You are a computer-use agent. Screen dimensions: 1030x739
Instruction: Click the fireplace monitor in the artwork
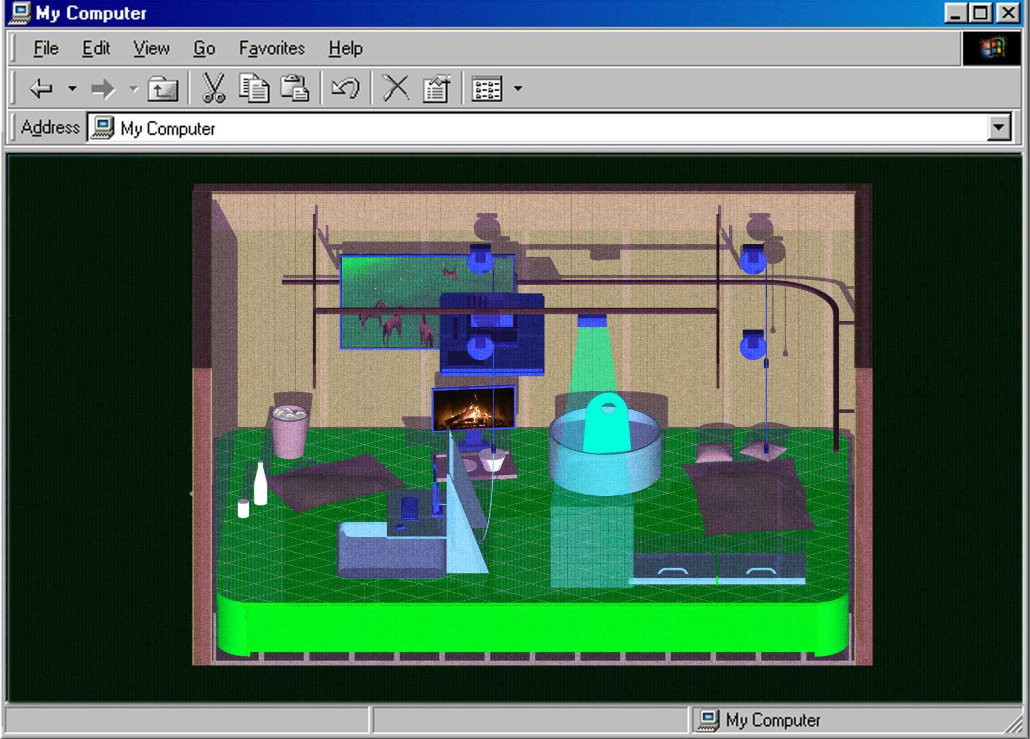pos(474,410)
